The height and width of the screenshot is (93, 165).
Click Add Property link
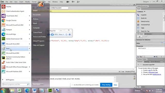pos(142,48)
